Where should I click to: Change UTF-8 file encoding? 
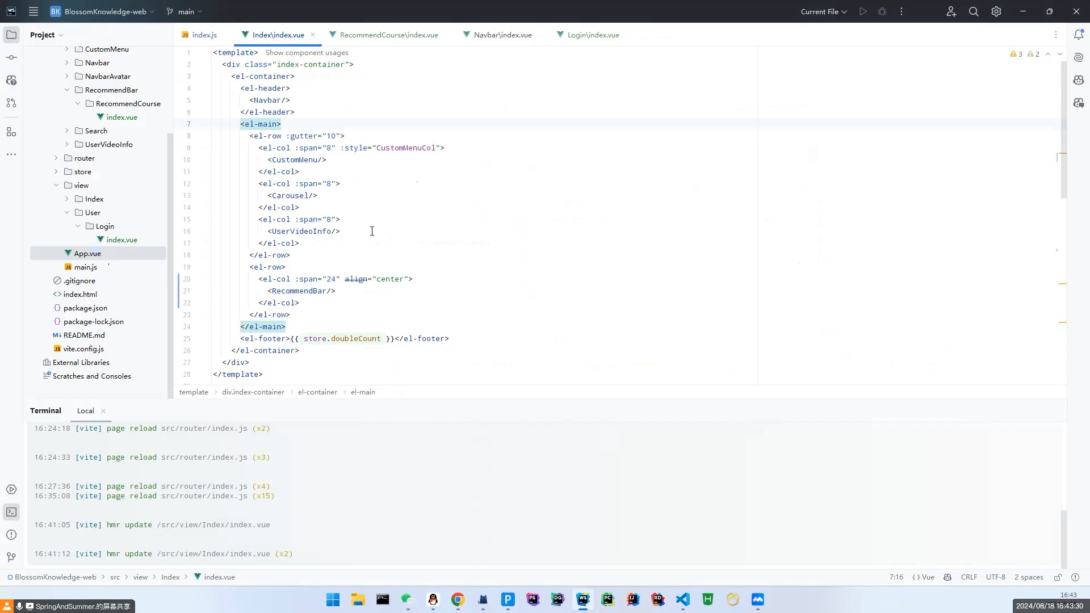click(x=996, y=577)
